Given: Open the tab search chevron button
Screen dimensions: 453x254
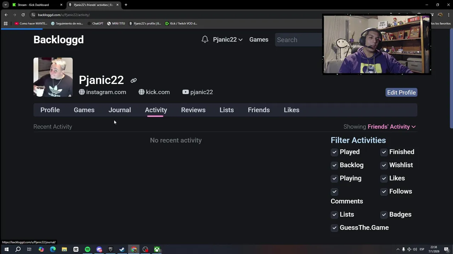Looking at the screenshot, I should click(6, 5).
